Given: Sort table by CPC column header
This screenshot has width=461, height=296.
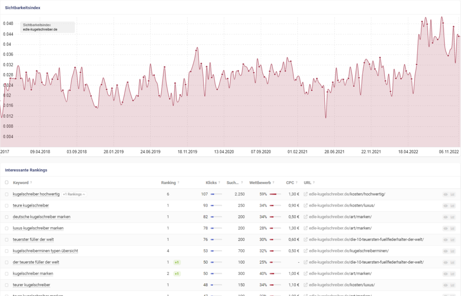Looking at the screenshot, I should 290,182.
